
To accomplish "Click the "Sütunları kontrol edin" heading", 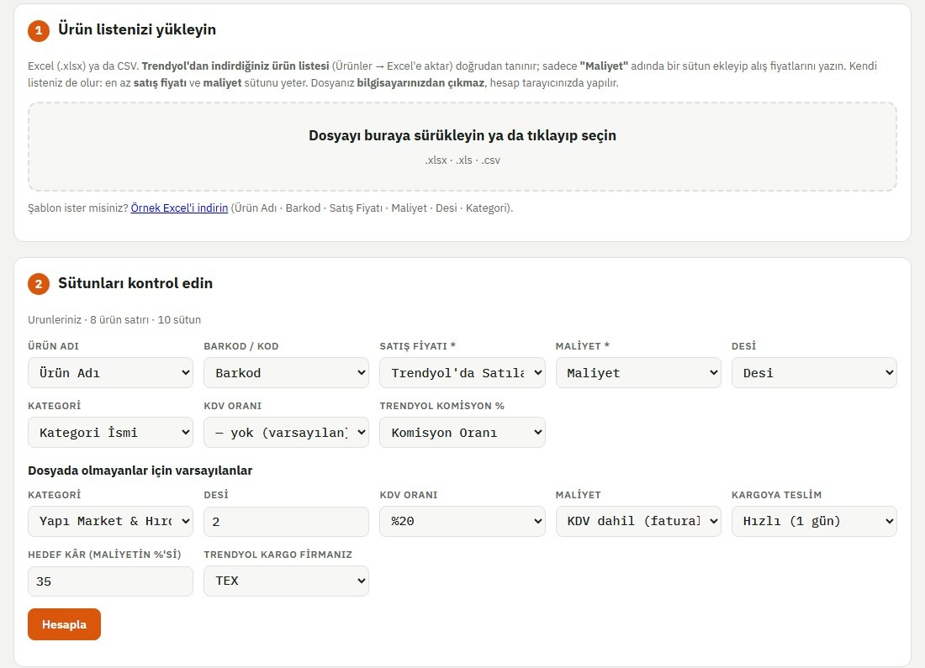I will (135, 283).
